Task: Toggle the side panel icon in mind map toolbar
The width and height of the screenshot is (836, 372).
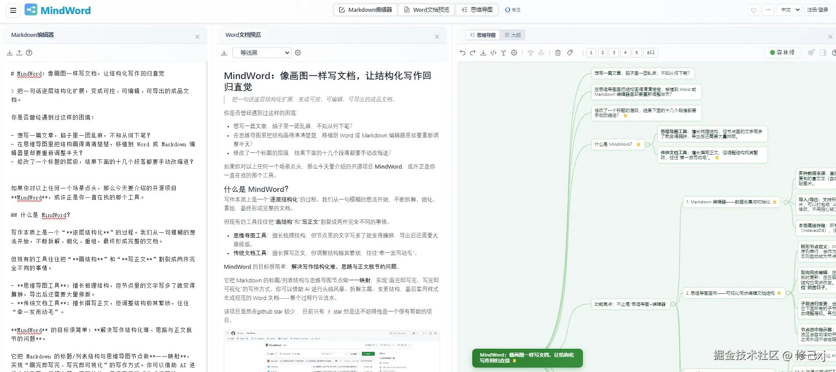Action: click(x=823, y=53)
